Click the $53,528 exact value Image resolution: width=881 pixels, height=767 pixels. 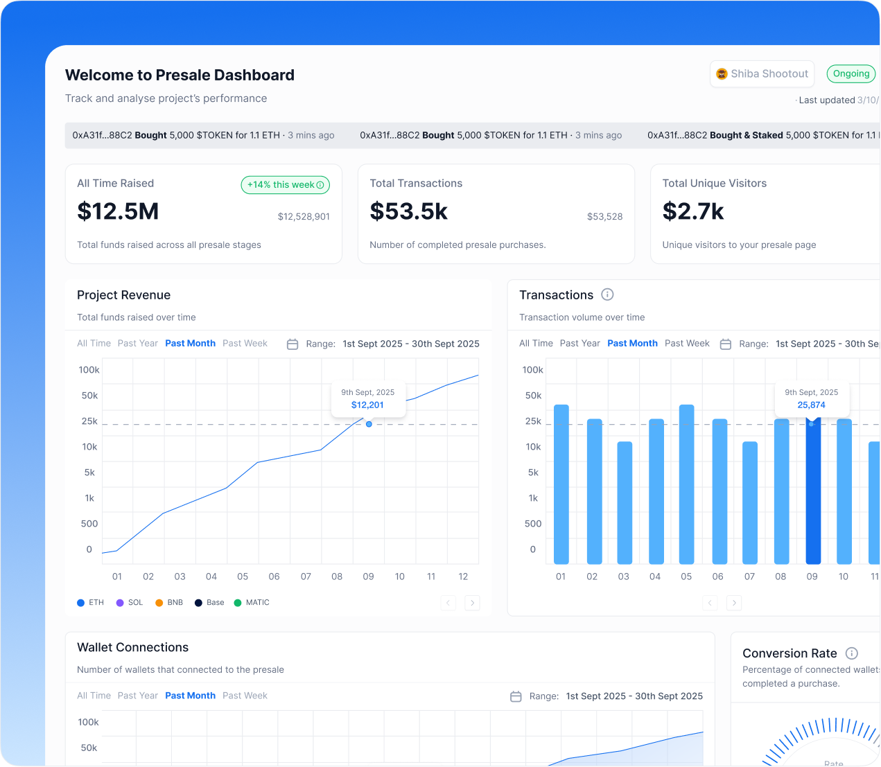point(604,217)
